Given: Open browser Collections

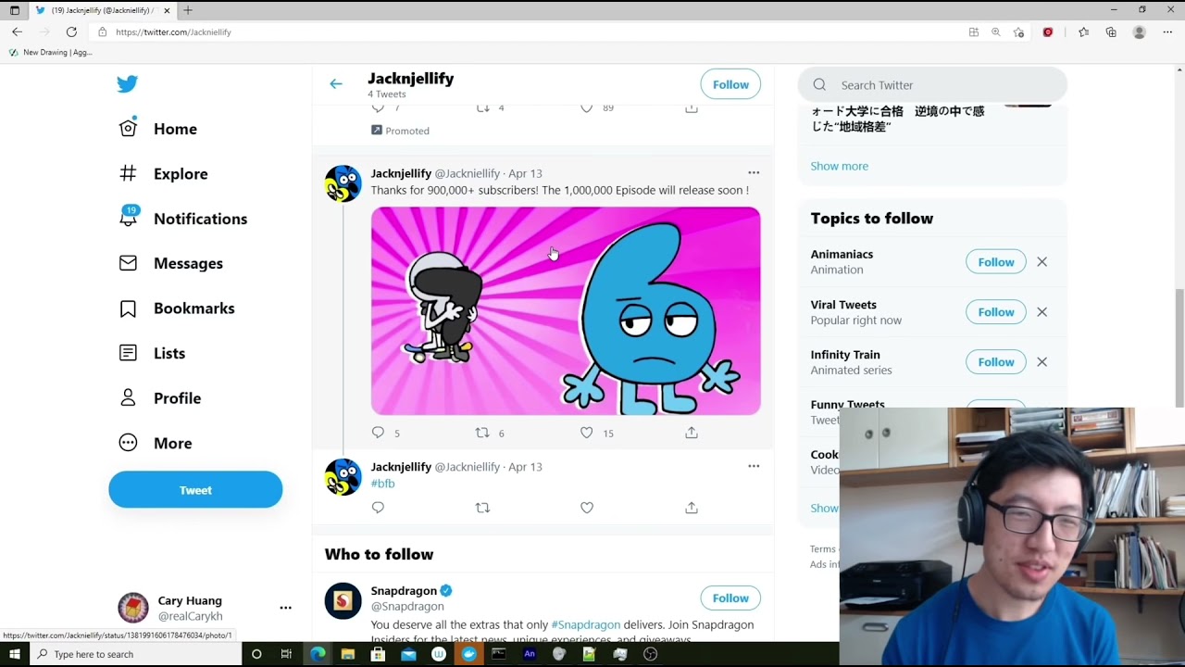Looking at the screenshot, I should click(1111, 31).
